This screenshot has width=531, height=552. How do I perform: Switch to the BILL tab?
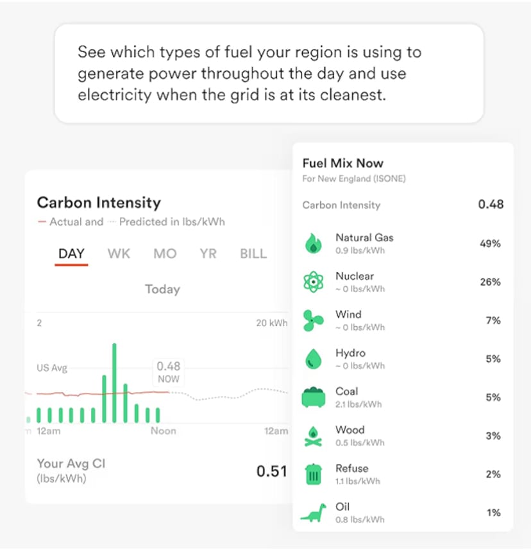253,254
